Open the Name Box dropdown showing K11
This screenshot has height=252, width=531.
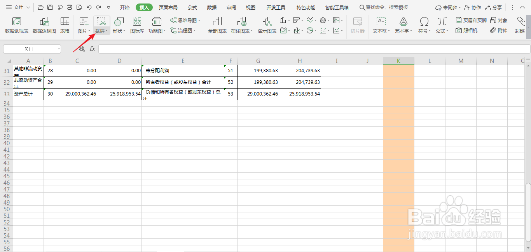tap(58, 49)
